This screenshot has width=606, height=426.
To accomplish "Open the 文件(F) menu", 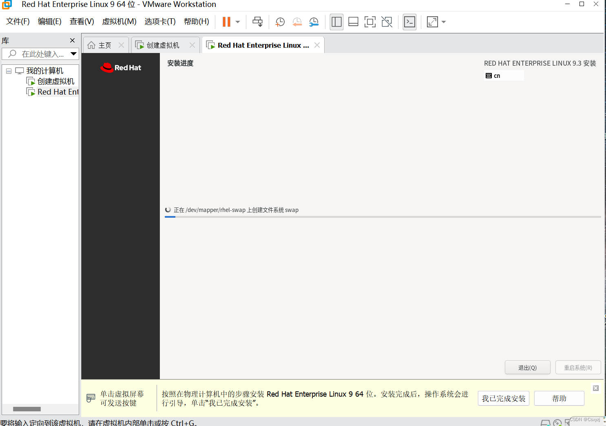I will click(x=18, y=22).
